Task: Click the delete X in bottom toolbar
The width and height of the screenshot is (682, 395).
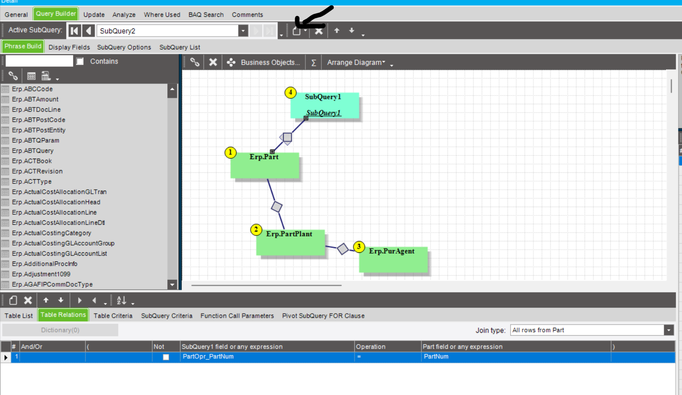Action: point(28,300)
